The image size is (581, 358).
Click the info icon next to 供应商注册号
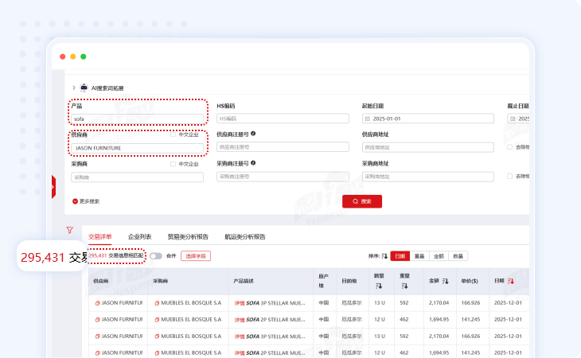coord(253,134)
